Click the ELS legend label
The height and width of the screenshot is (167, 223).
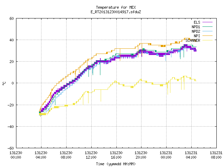click(x=197, y=22)
